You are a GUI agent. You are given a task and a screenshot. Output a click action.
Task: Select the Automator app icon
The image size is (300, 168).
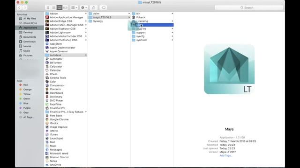(x=47, y=59)
